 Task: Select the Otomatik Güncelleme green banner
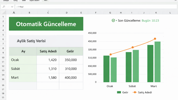pyautogui.click(x=46, y=24)
